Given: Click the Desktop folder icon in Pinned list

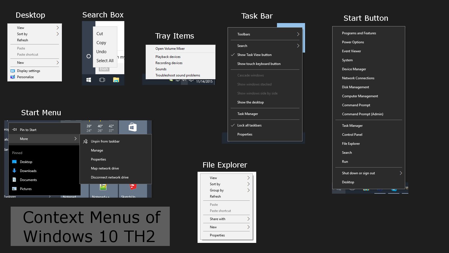Looking at the screenshot, I should coord(14,162).
